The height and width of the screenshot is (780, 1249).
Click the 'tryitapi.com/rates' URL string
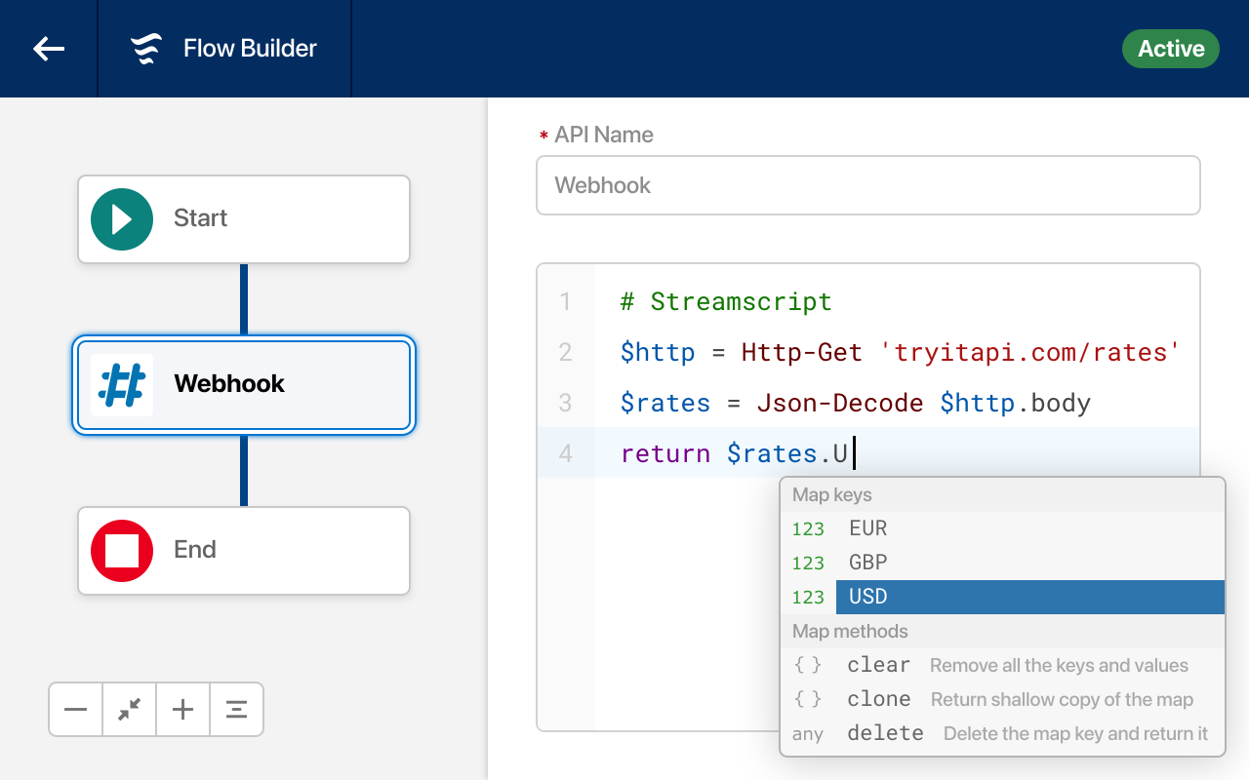click(1030, 352)
